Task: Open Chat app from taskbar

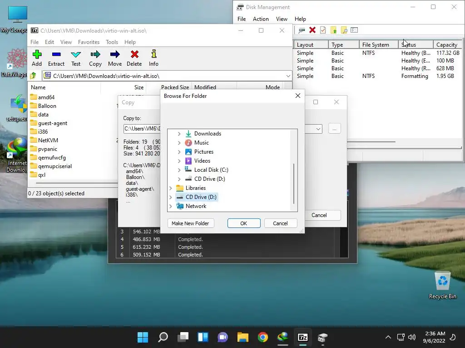Action: coord(223,337)
